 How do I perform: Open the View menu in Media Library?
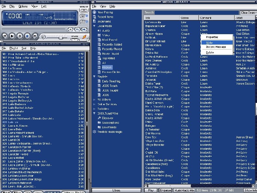pos(103,7)
